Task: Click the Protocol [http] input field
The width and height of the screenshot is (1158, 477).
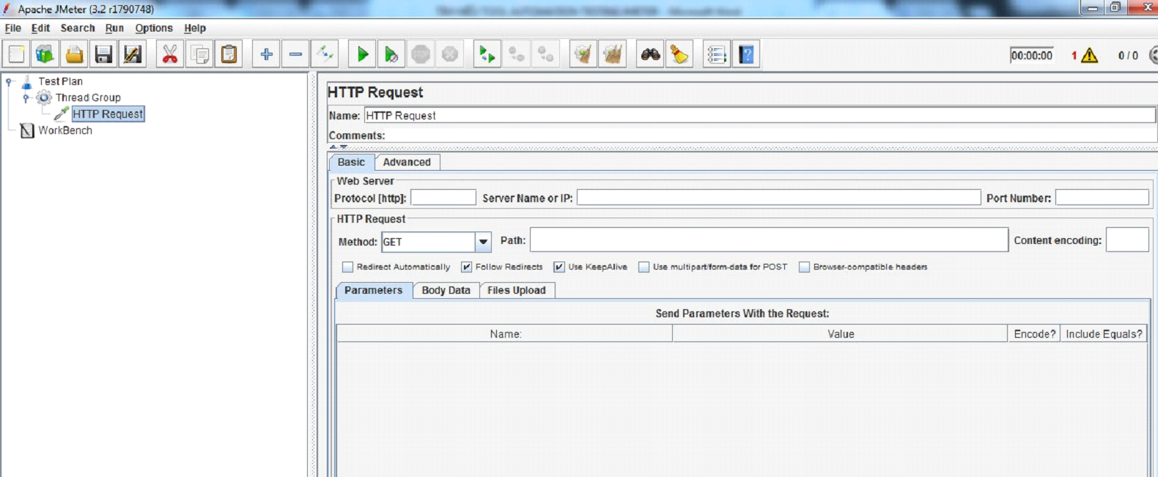Action: [443, 198]
